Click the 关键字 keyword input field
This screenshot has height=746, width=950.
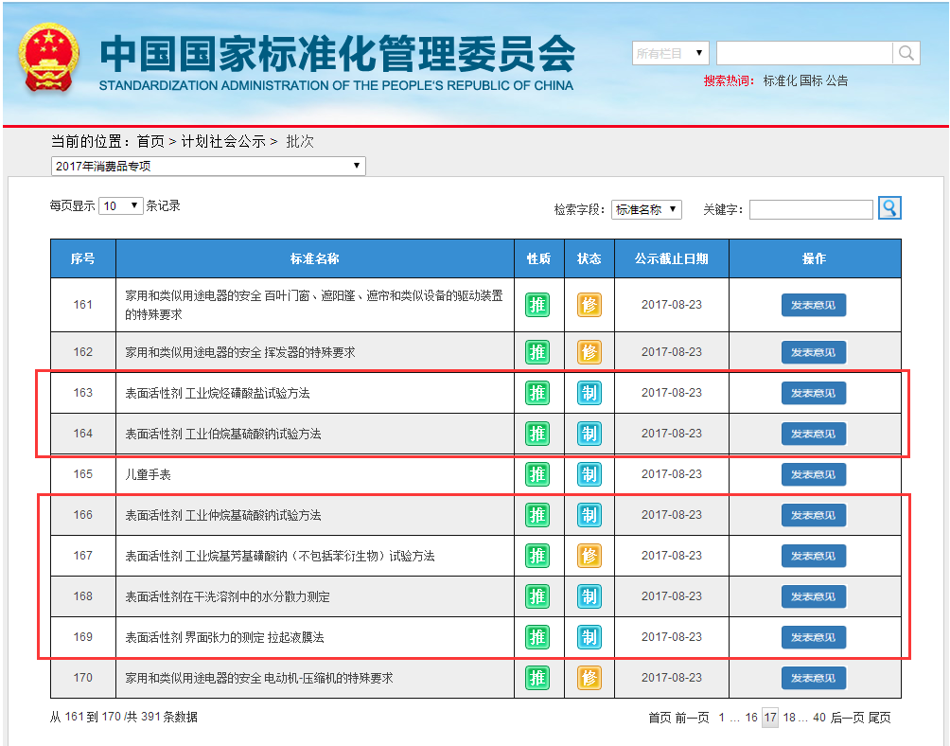[811, 209]
